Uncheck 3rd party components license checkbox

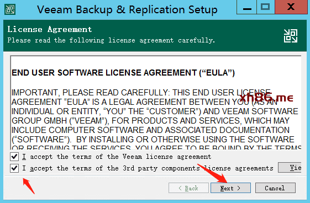(14, 168)
